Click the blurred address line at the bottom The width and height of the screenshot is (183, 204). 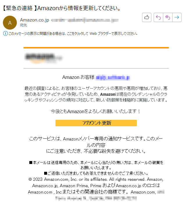coord(96,198)
